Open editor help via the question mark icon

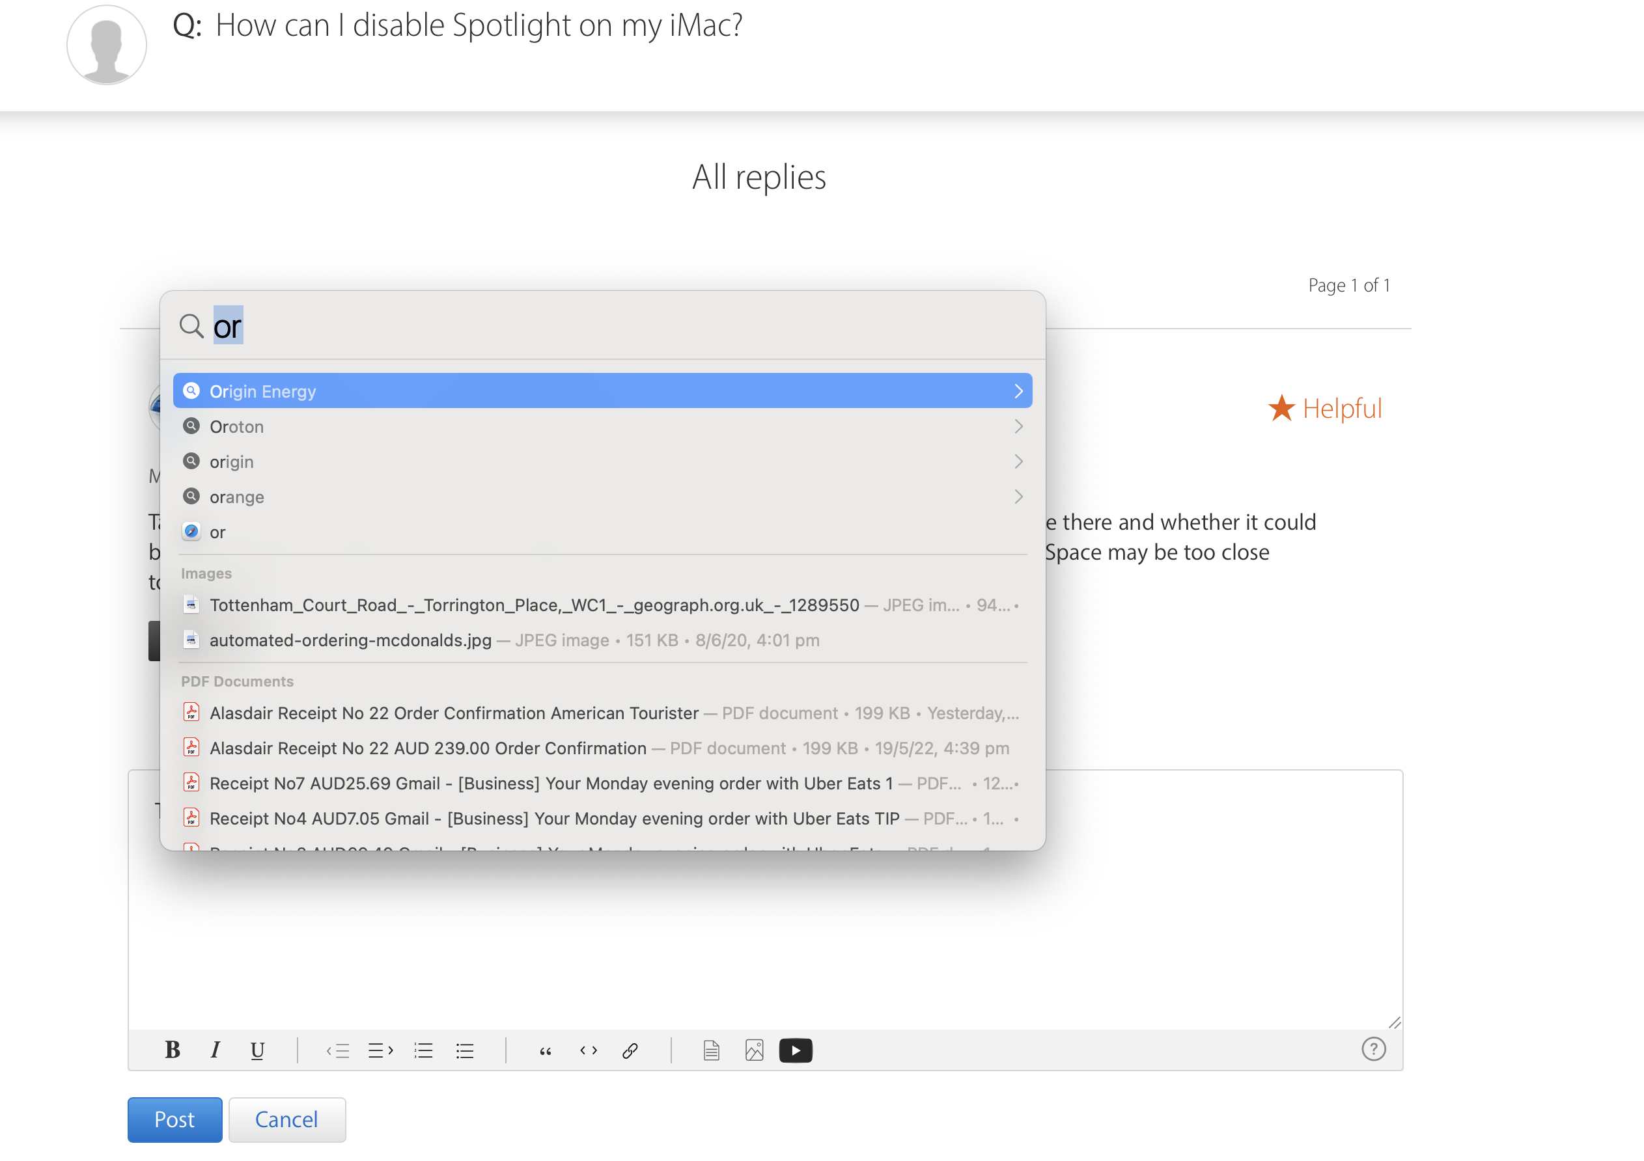[x=1372, y=1049]
